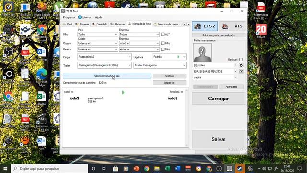Click the volume icon in system tray
307x173 pixels.
tap(264, 169)
